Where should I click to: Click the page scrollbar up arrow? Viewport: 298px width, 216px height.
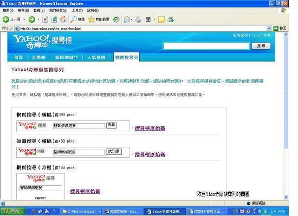286,35
